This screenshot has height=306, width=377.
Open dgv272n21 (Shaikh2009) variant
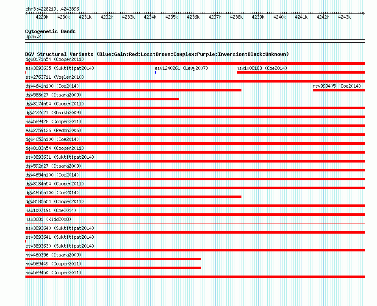click(53, 113)
